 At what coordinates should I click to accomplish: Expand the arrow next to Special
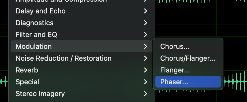[x=145, y=82]
